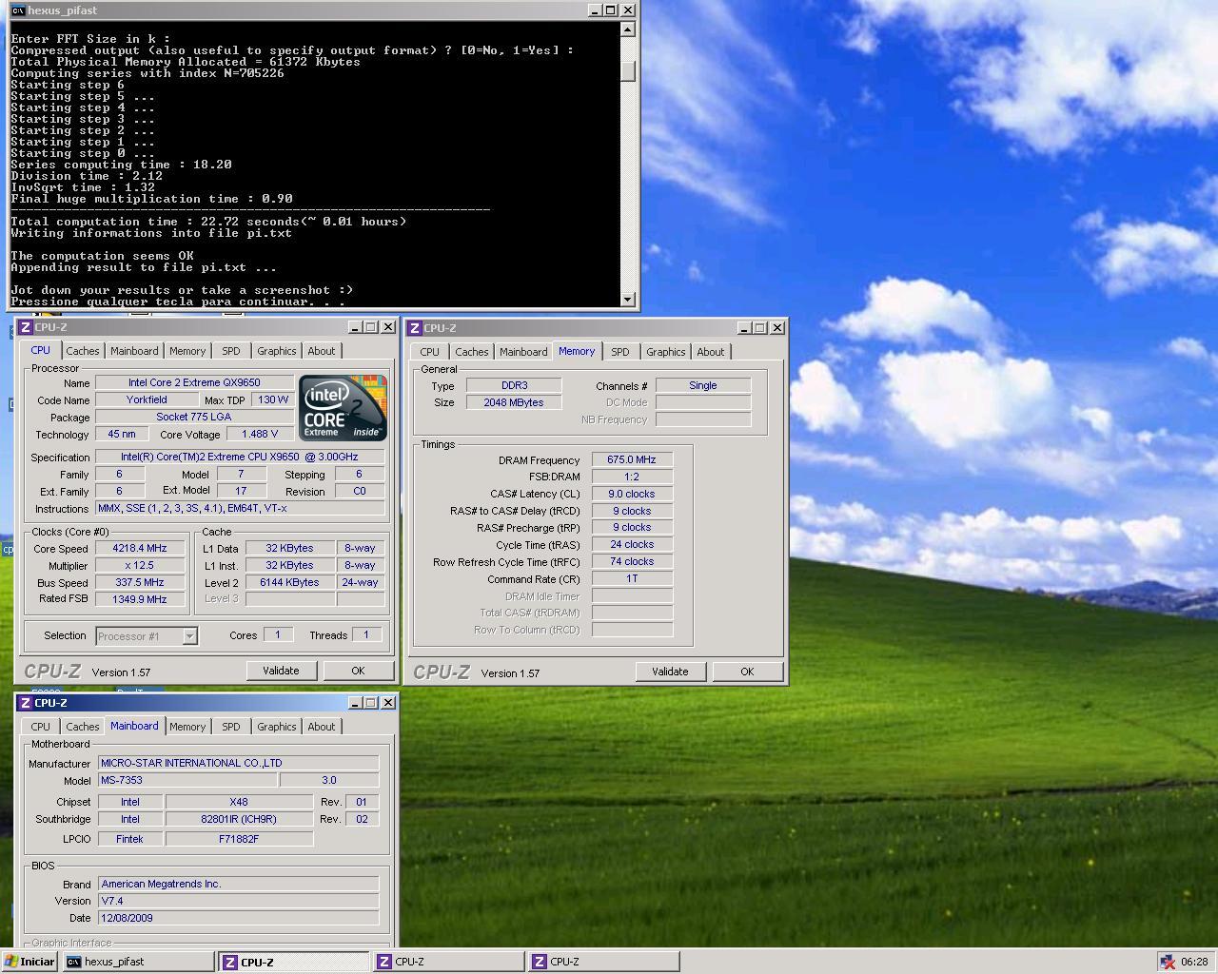This screenshot has height=974, width=1218.
Task: Select CPU tab in the Mainboard window
Action: coord(41,727)
